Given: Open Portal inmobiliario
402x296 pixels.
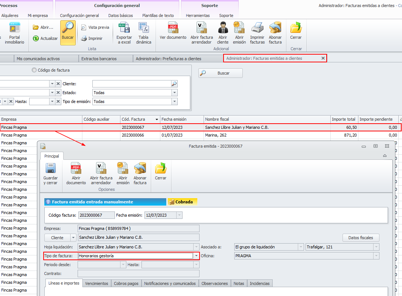Looking at the screenshot, I should tap(15, 33).
